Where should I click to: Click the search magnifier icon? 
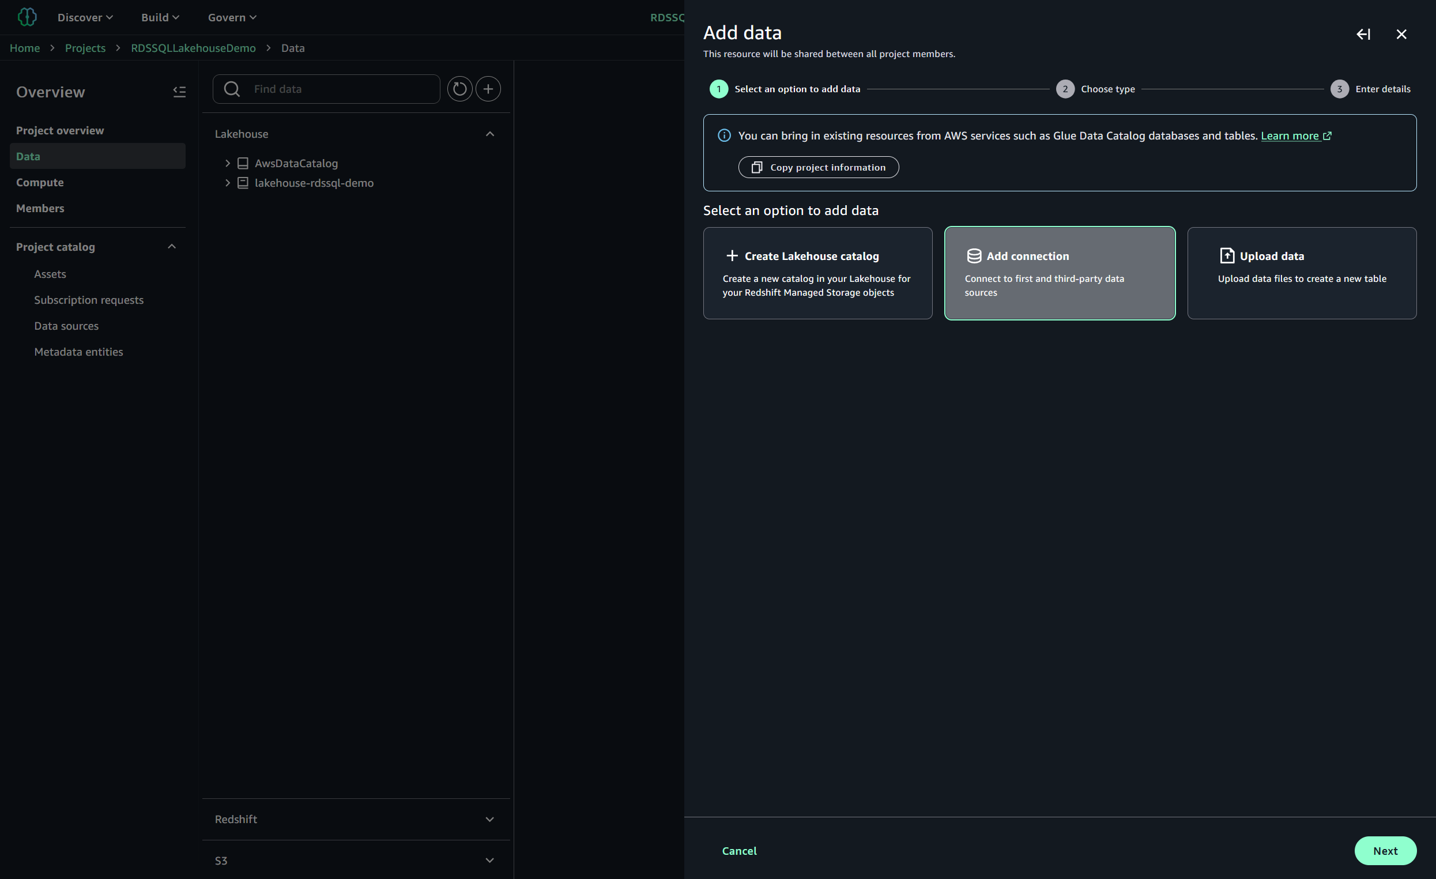(x=232, y=89)
